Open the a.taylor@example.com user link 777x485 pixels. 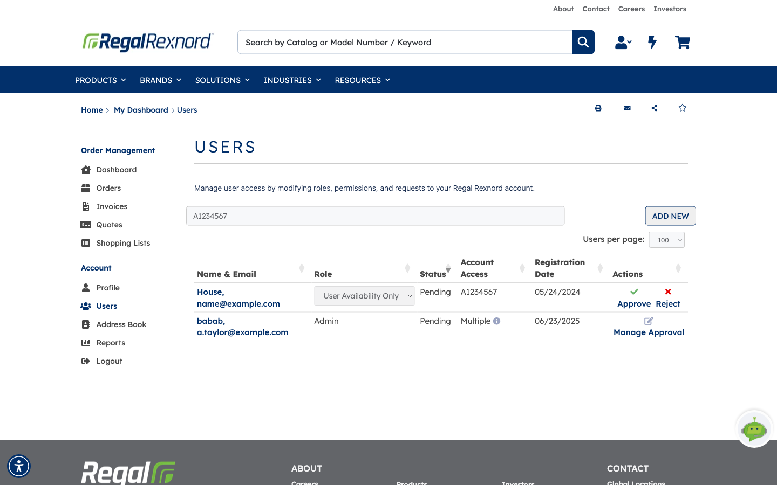(242, 332)
